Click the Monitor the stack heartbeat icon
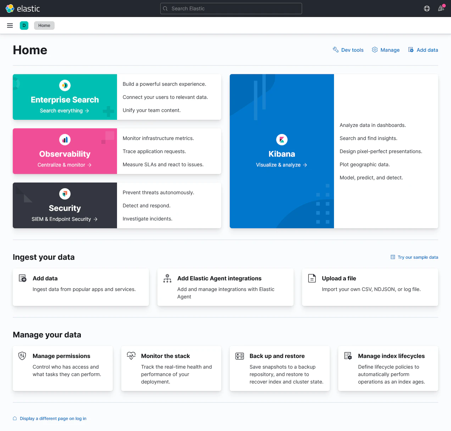This screenshot has height=431, width=451. [x=131, y=356]
